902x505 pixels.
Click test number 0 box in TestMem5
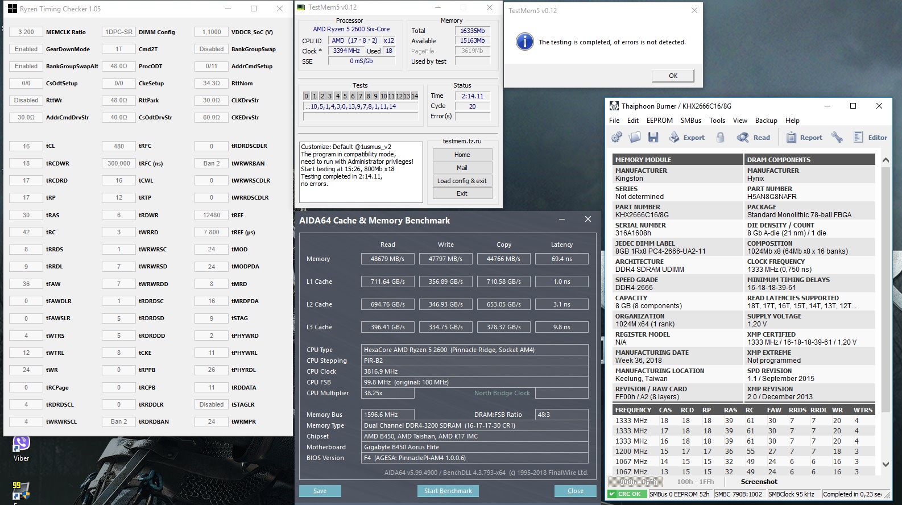tap(306, 96)
